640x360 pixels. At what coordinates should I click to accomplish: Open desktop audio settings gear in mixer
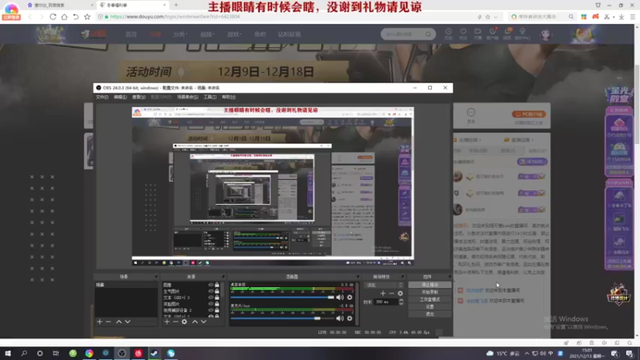pos(350,297)
